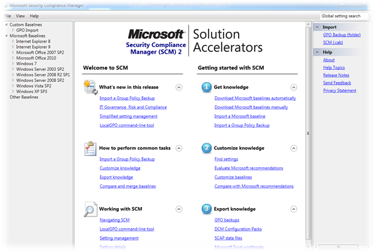
Task: Open the File menu
Action: [x=8, y=16]
